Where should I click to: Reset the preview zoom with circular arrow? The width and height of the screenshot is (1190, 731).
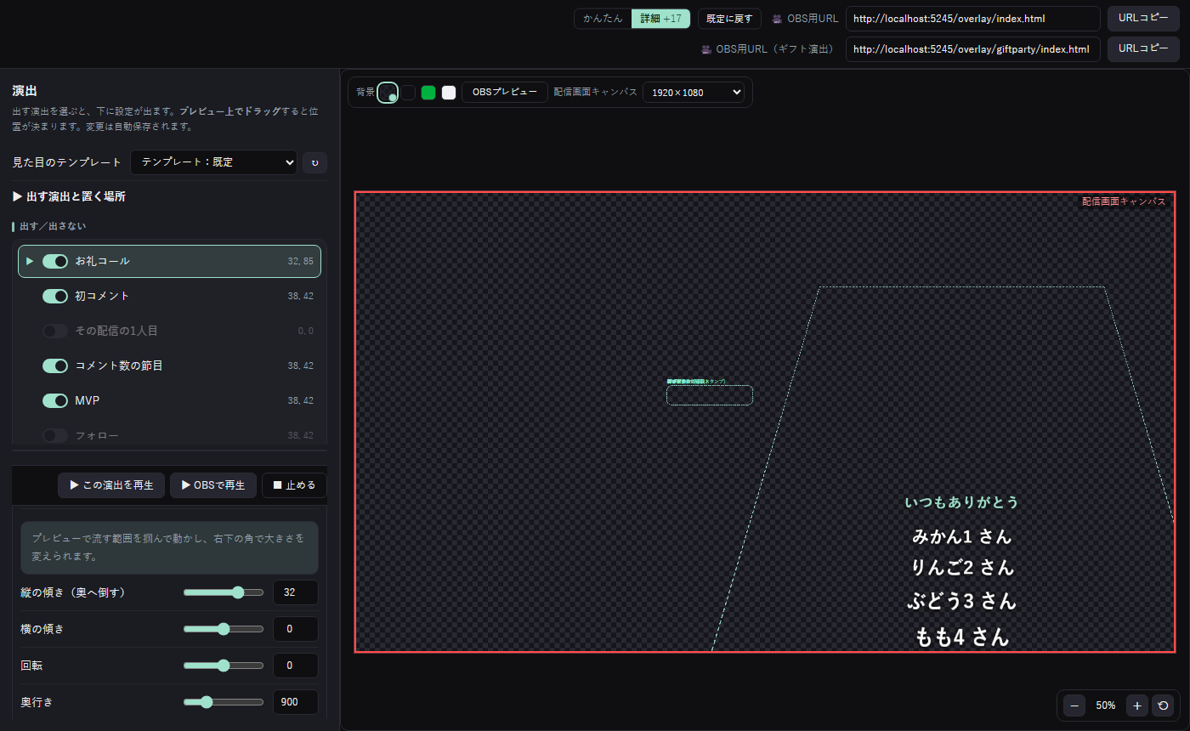[x=1163, y=705]
